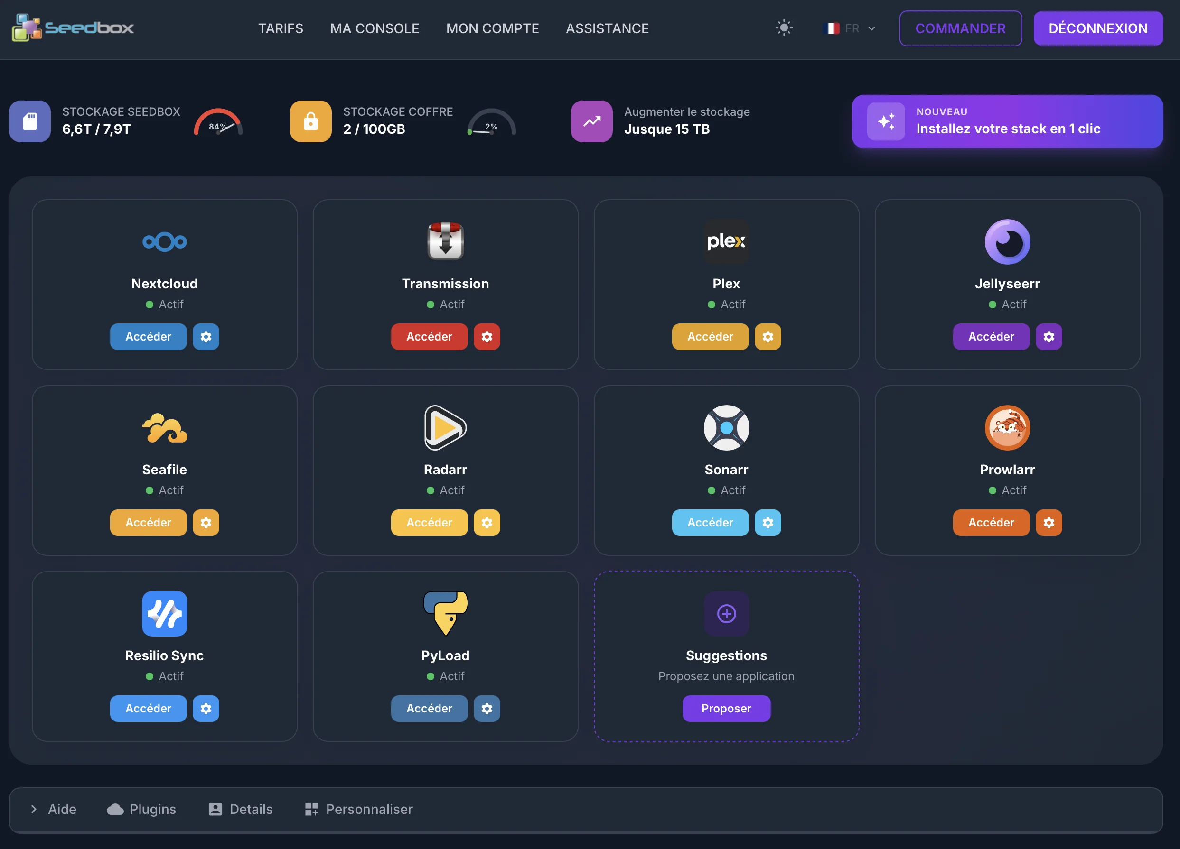Viewport: 1180px width, 849px height.
Task: Open ASSISTANCE menu item
Action: (x=607, y=28)
